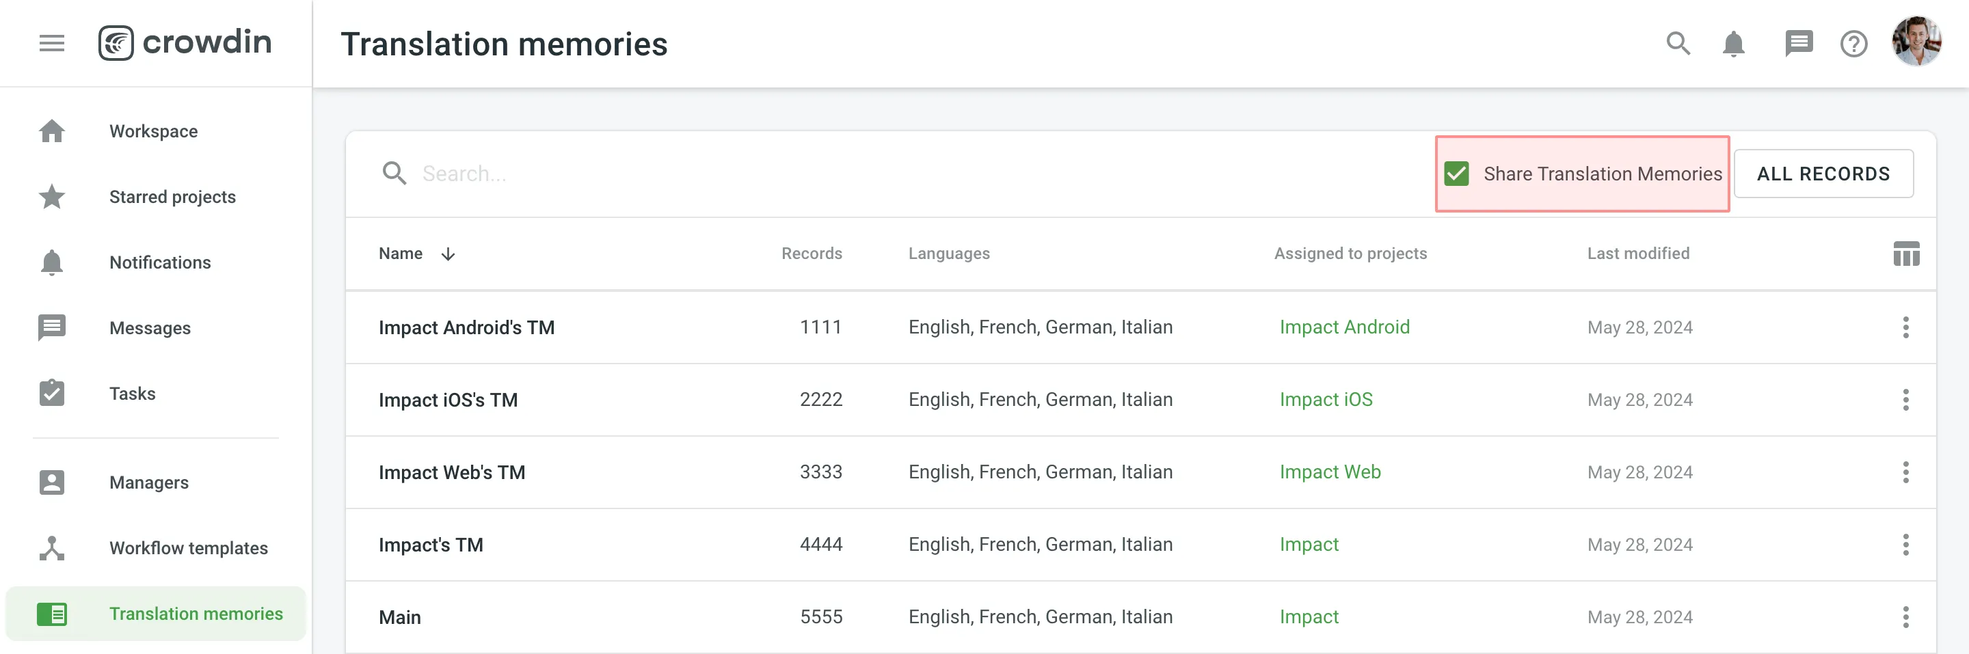Select Translation memories in the sidebar

(155, 614)
